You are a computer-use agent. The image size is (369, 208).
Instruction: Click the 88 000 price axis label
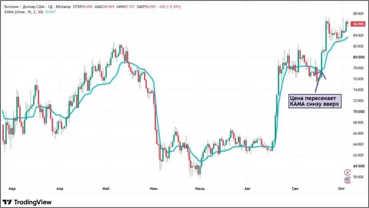click(x=358, y=13)
